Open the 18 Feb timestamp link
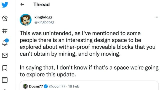The width and height of the screenshot is (160, 90). (74, 86)
